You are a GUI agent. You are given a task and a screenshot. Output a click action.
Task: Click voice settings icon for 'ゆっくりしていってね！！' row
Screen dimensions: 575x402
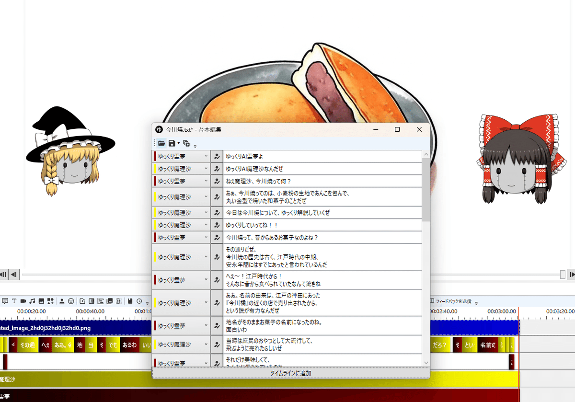click(217, 225)
